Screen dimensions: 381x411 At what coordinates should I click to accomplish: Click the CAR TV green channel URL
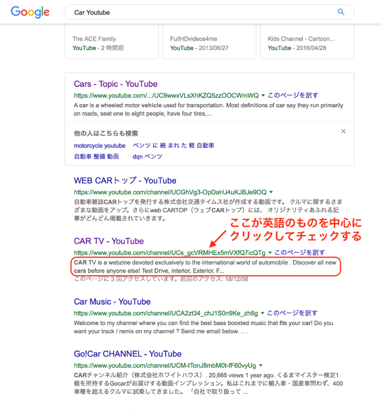[x=169, y=253]
